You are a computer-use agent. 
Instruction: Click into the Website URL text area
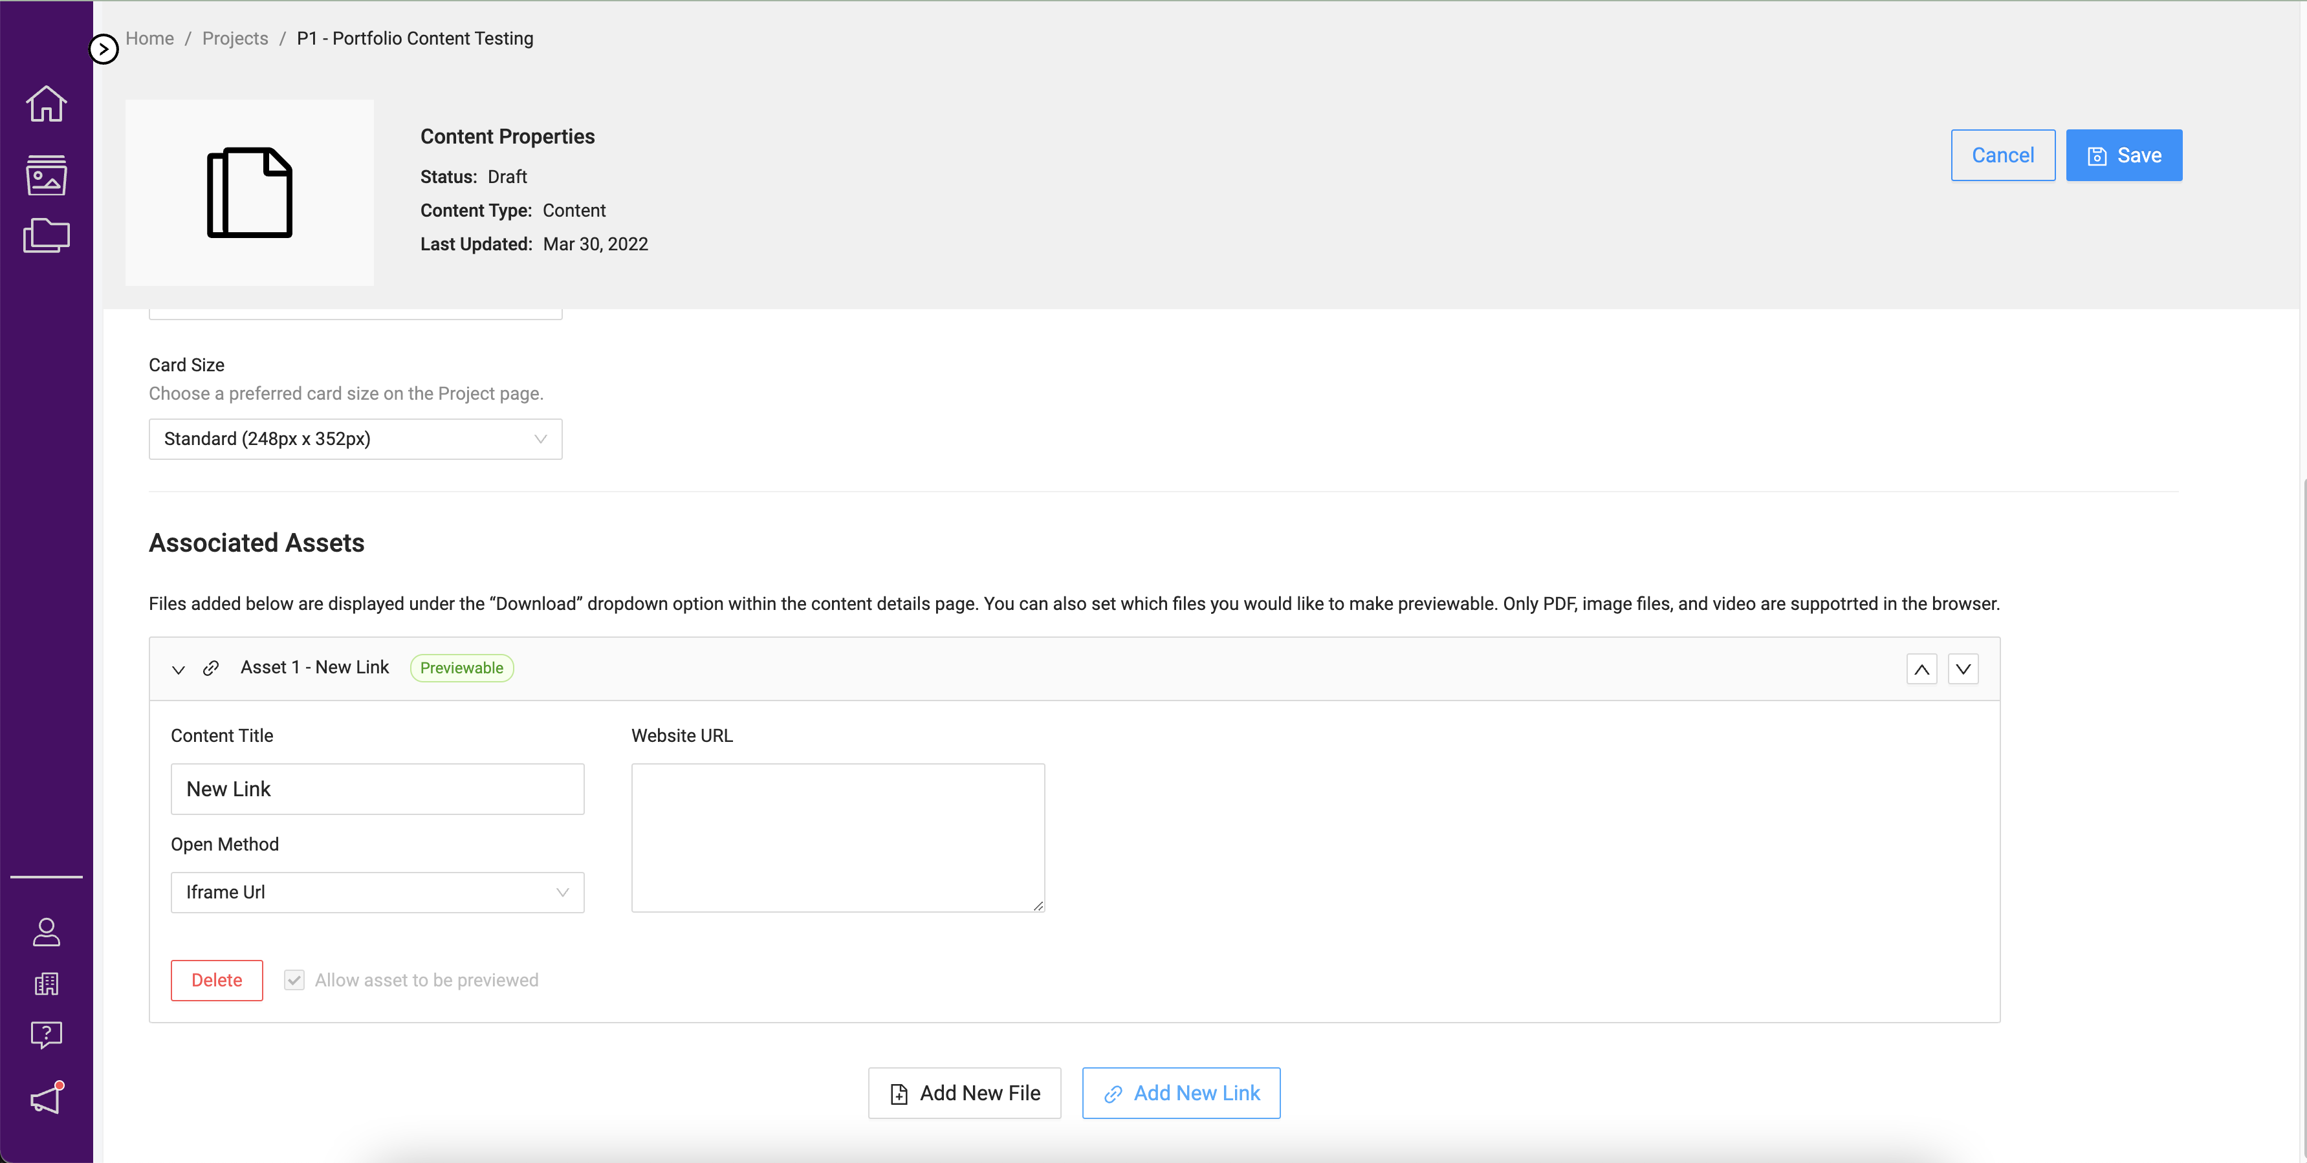(x=837, y=837)
